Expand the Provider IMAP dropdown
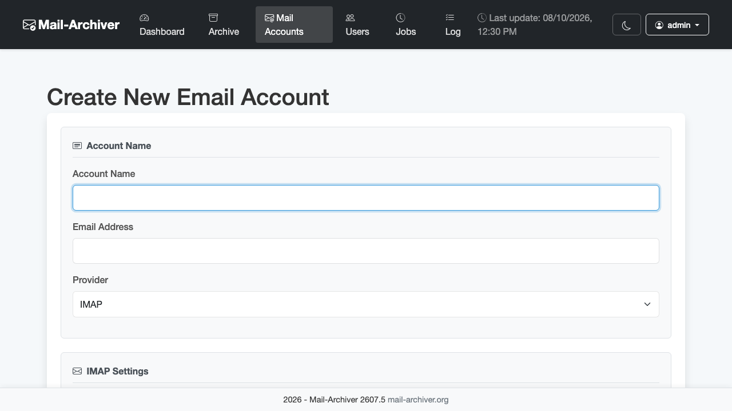This screenshot has width=732, height=411. 366,304
